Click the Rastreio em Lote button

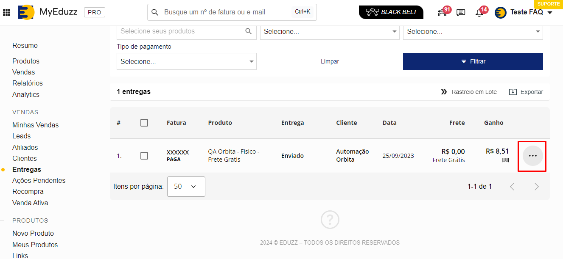pos(469,92)
